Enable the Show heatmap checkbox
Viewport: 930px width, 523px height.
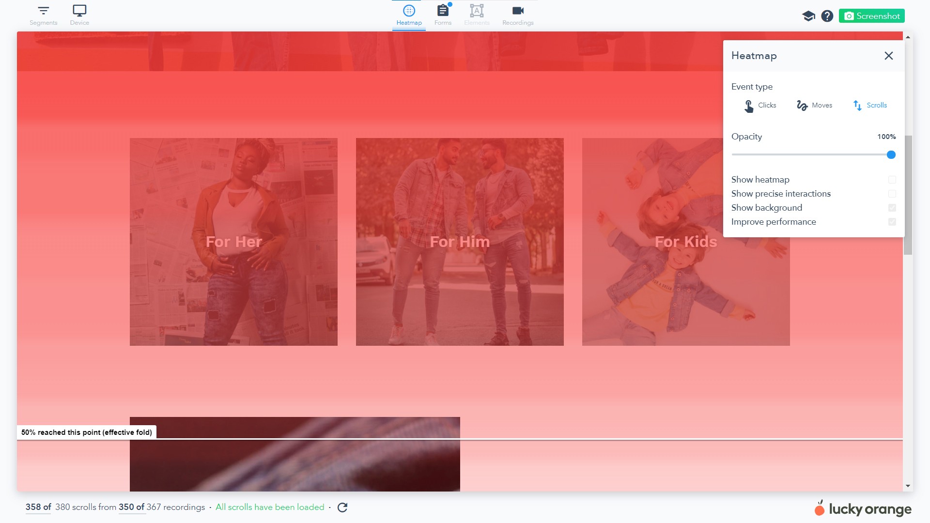coord(892,180)
